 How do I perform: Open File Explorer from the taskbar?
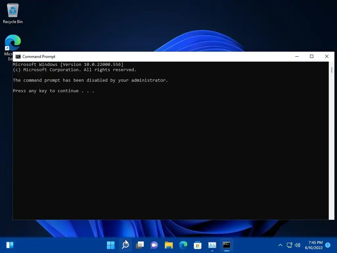pyautogui.click(x=169, y=245)
